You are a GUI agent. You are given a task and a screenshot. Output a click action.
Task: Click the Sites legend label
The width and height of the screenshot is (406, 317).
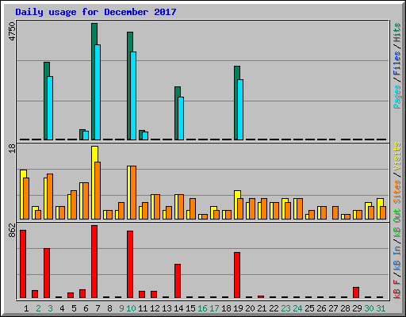point(397,192)
